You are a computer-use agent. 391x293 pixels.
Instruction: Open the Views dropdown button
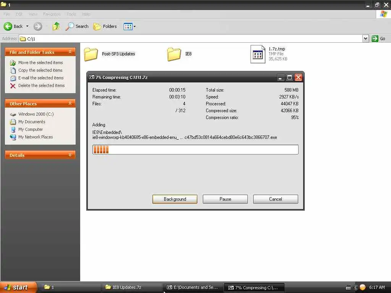coord(130,26)
